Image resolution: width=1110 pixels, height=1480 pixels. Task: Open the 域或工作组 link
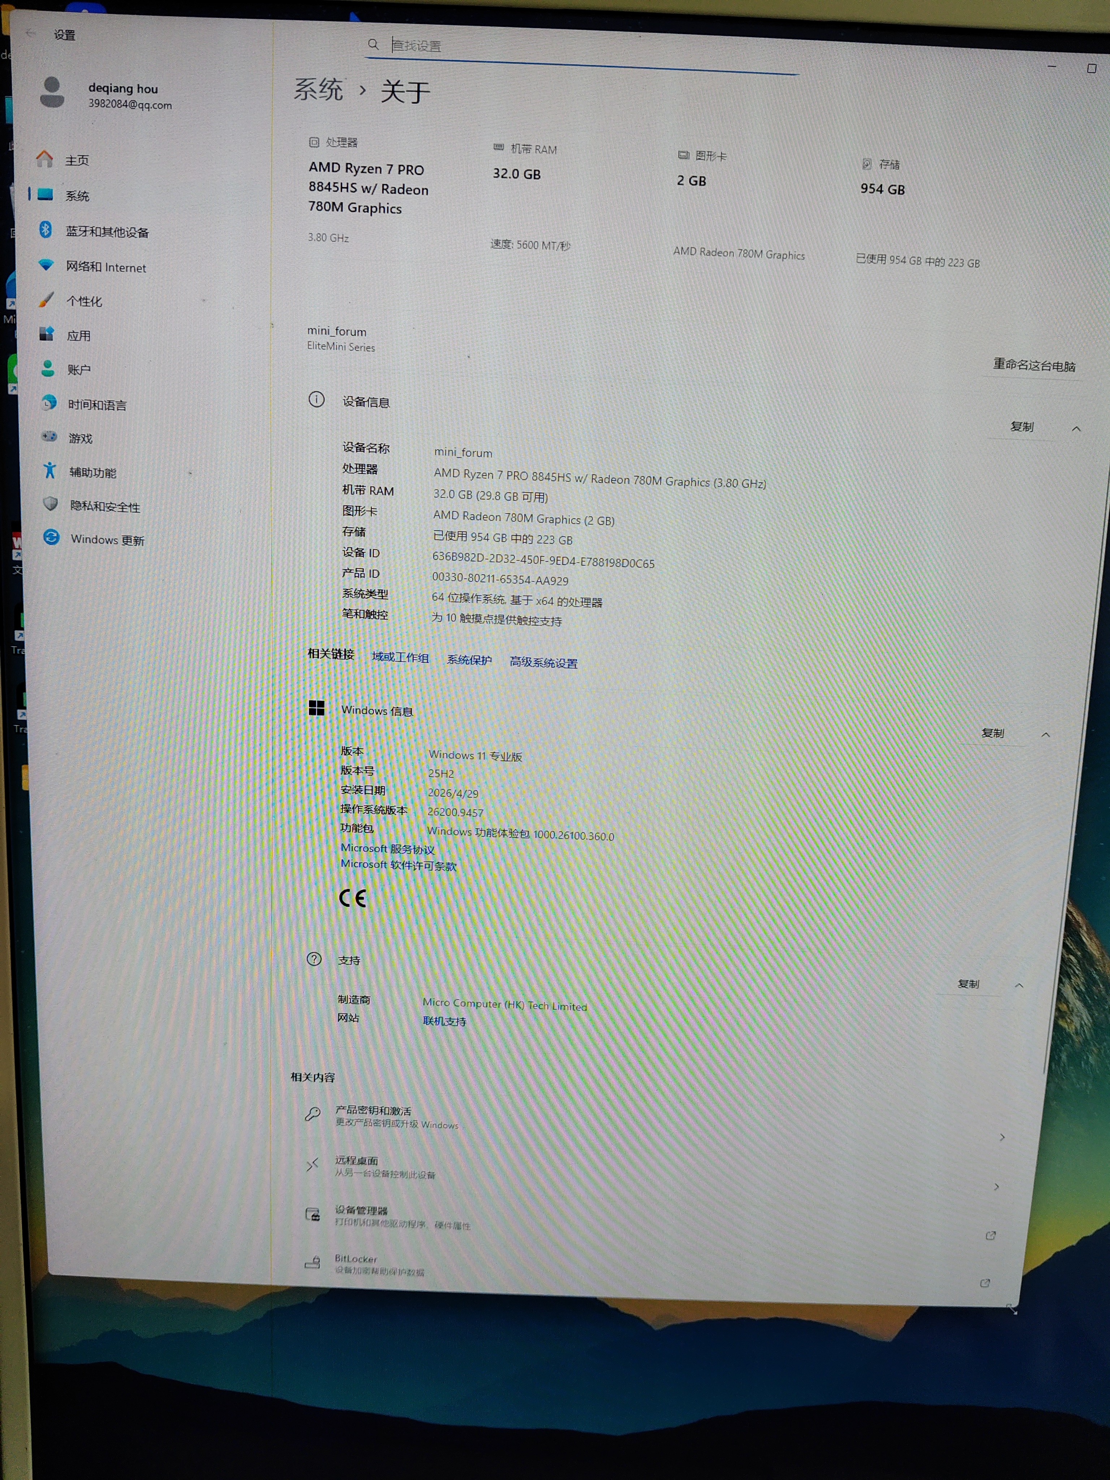coord(400,658)
